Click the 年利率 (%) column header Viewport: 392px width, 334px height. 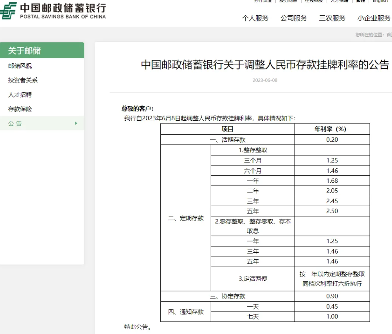332,129
